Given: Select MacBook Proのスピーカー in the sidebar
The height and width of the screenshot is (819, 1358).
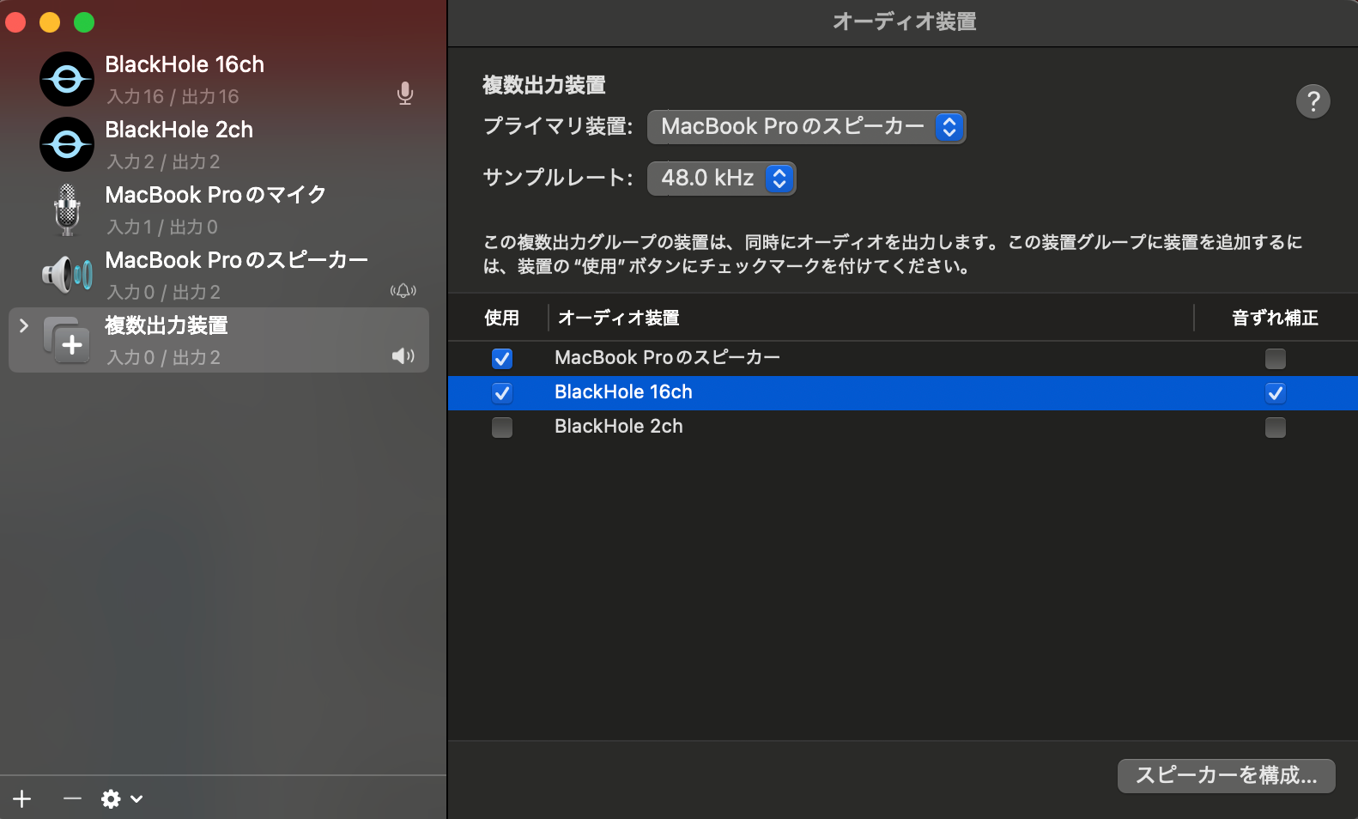Looking at the screenshot, I should [219, 275].
